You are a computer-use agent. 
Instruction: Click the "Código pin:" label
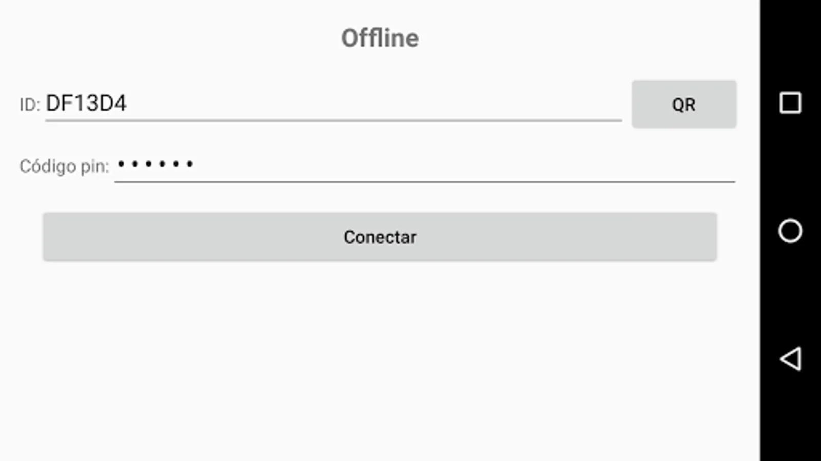pyautogui.click(x=64, y=166)
